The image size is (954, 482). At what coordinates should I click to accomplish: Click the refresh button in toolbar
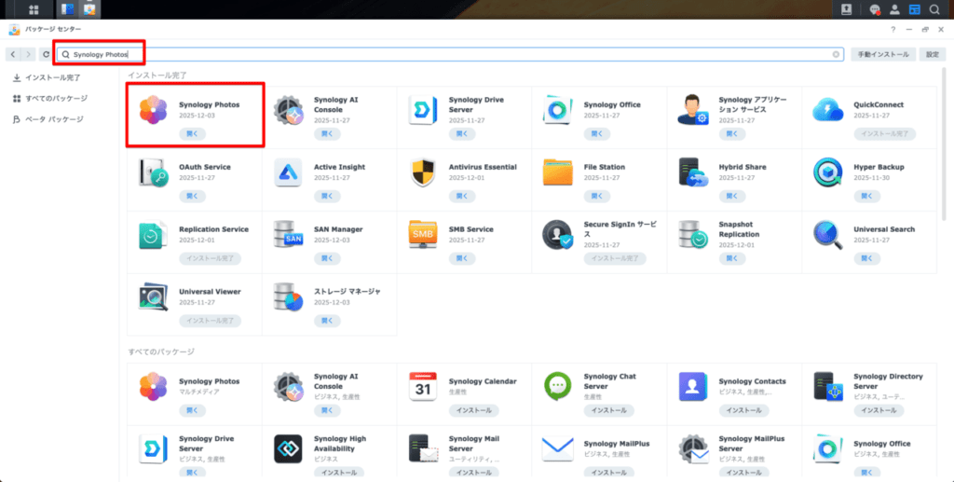pyautogui.click(x=46, y=54)
